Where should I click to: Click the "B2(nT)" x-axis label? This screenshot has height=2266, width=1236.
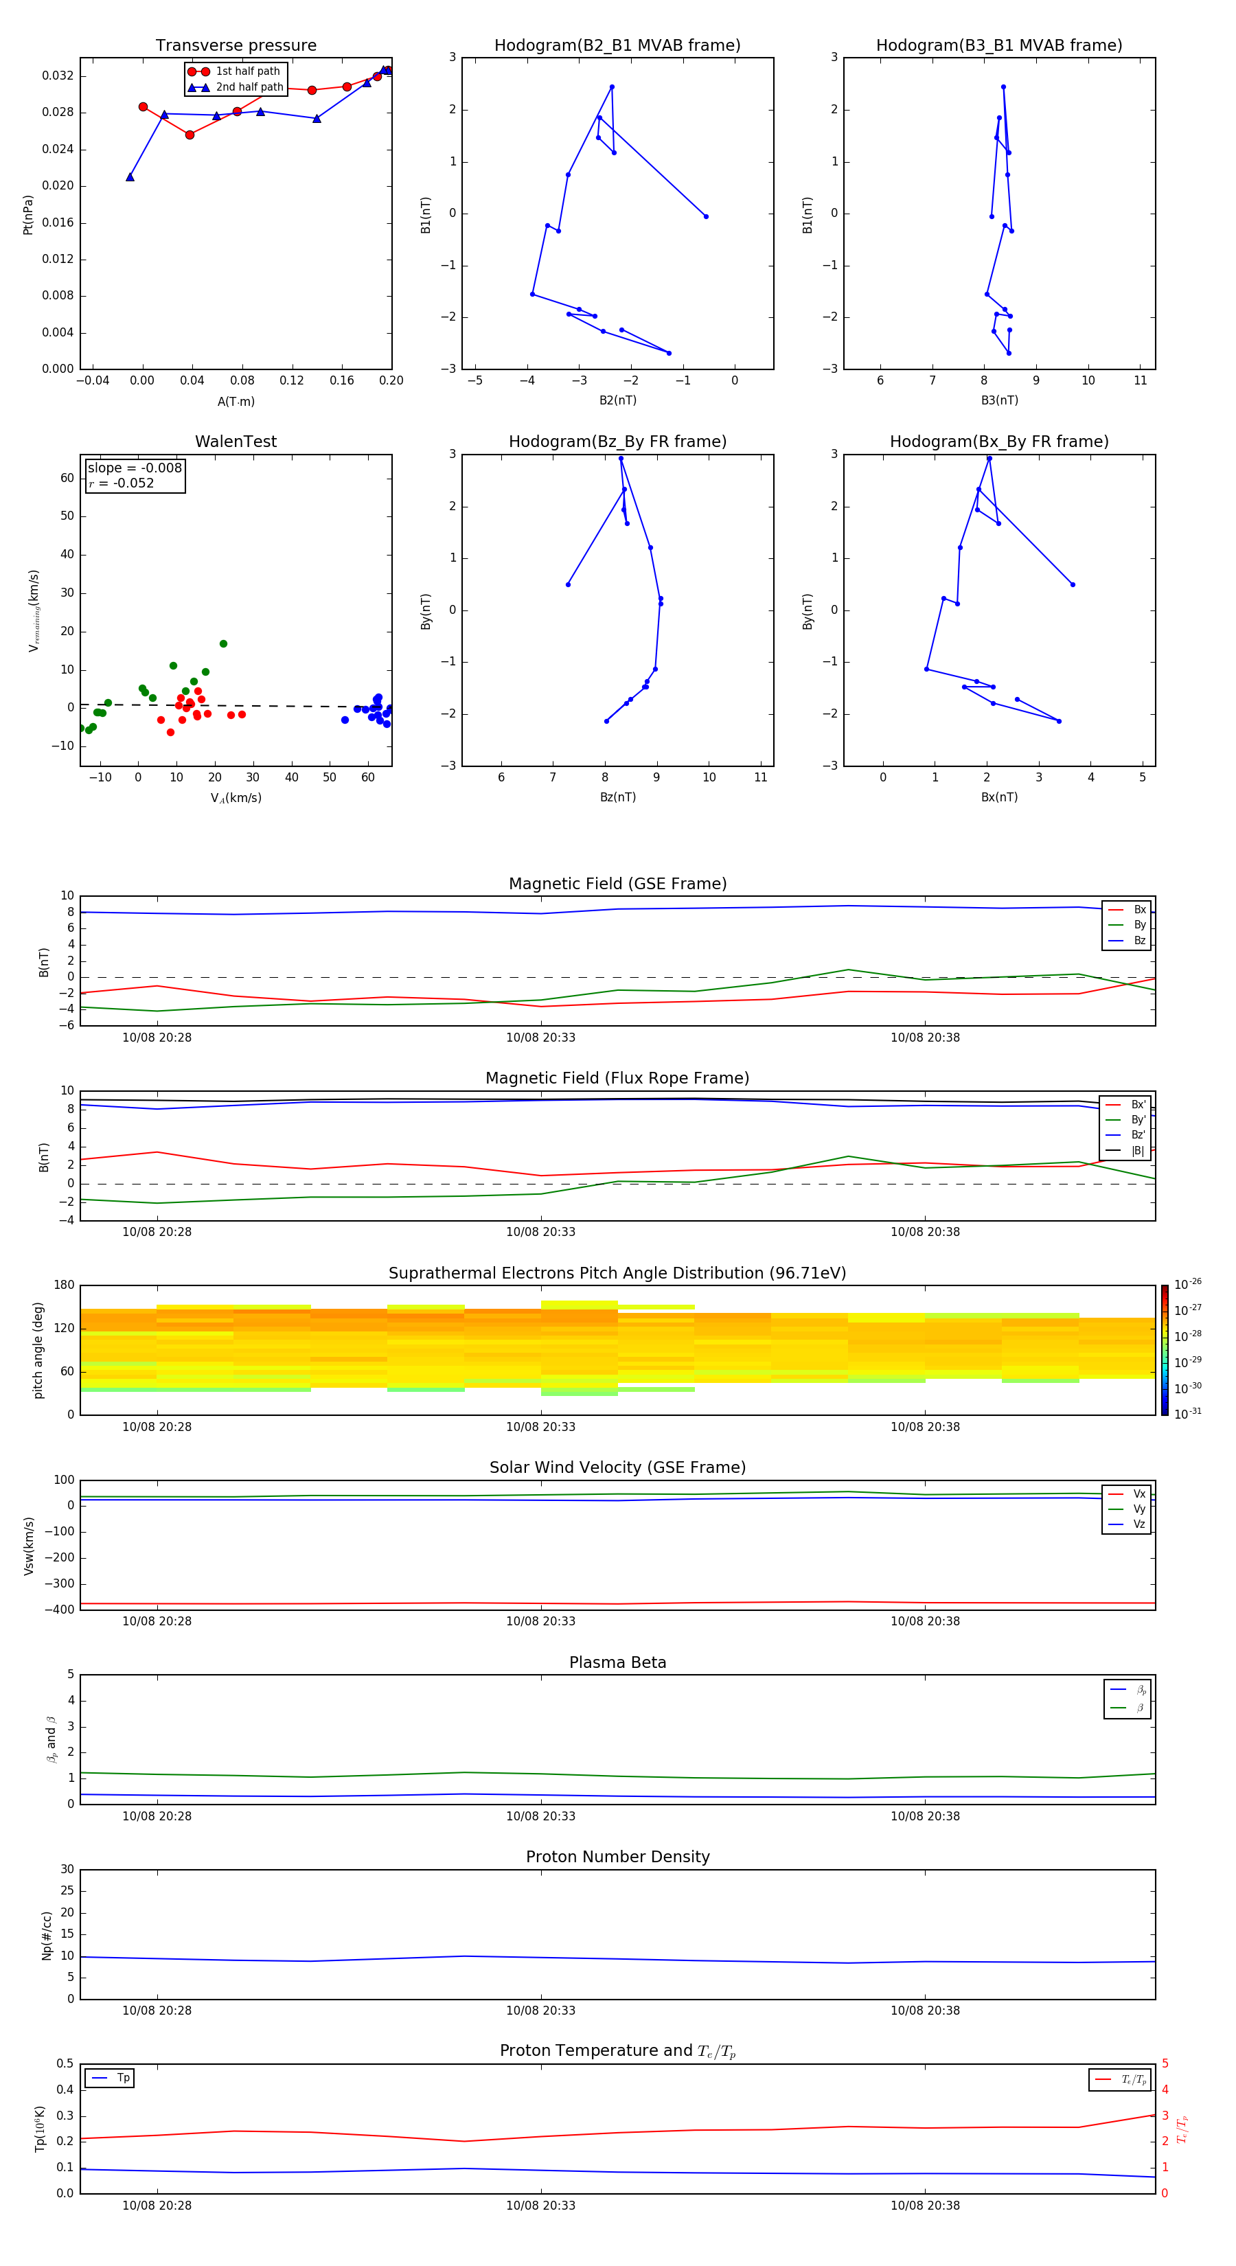[617, 400]
